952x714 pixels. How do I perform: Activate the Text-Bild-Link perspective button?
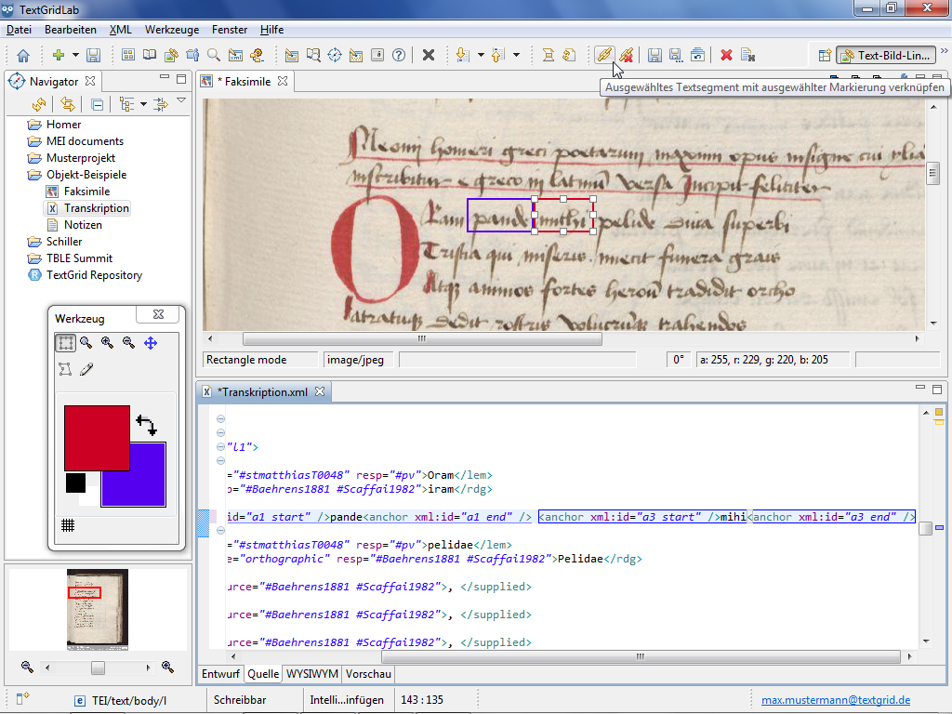(x=885, y=55)
